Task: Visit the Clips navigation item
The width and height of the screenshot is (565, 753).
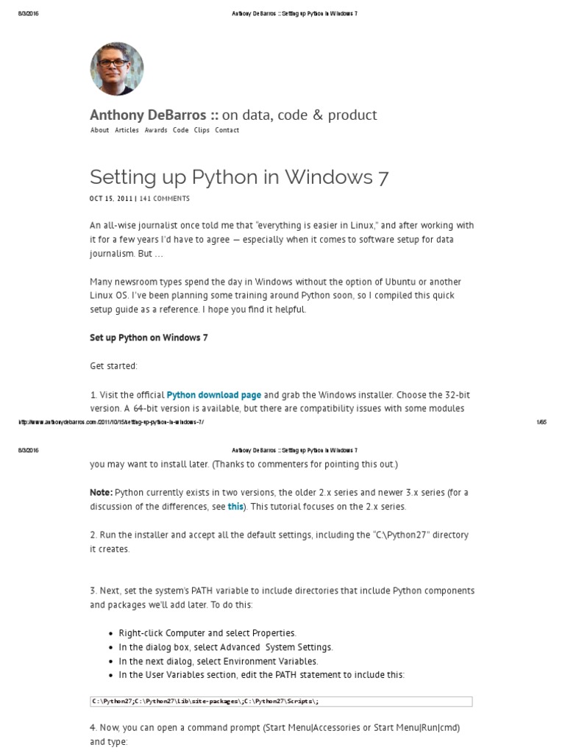Action: pyautogui.click(x=202, y=130)
